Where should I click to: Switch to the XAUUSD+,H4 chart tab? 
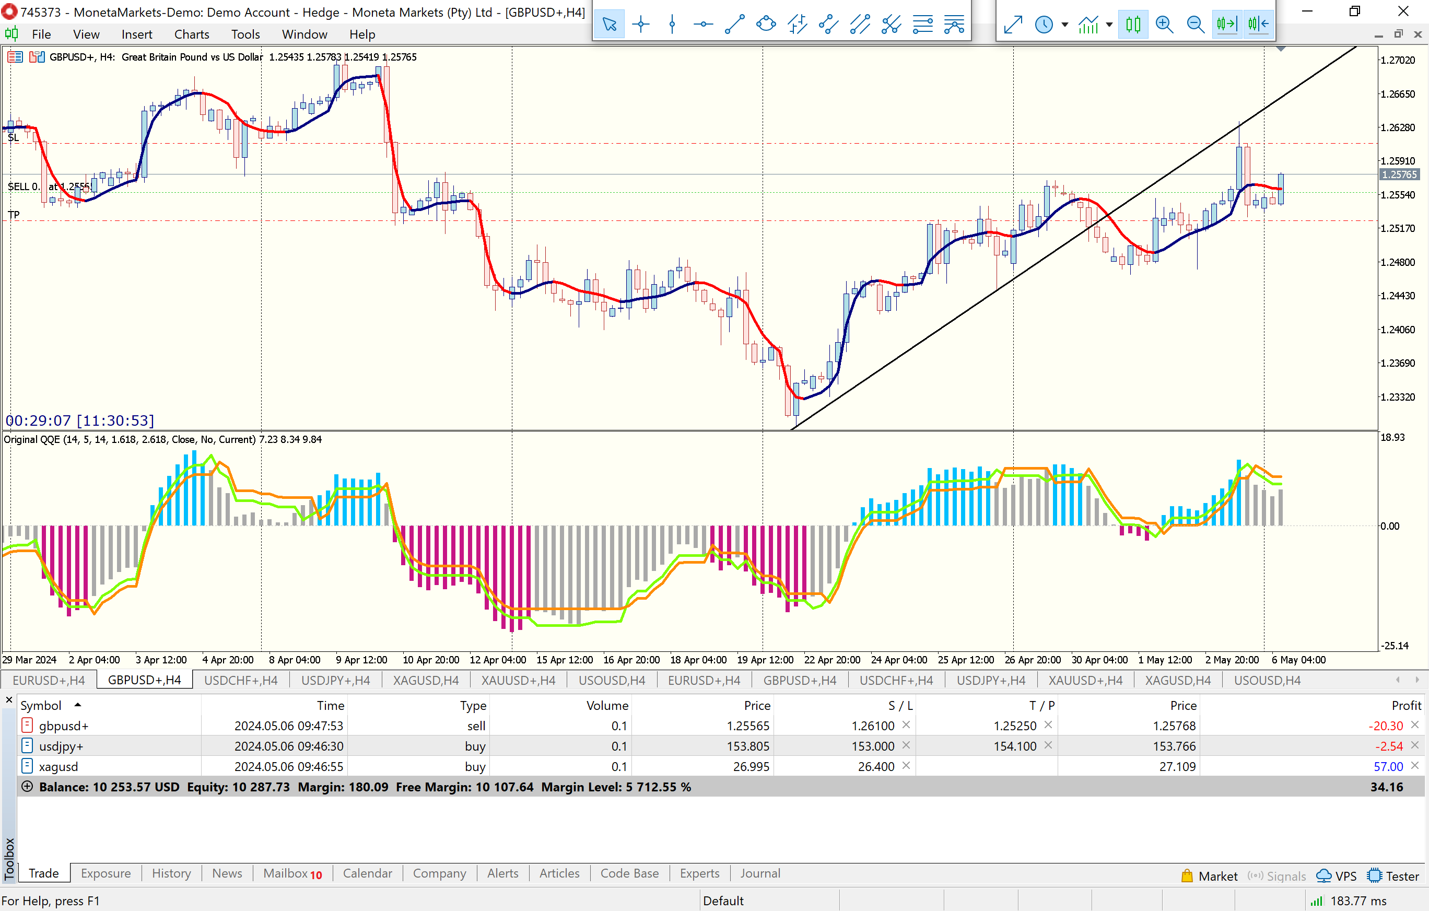pos(518,680)
